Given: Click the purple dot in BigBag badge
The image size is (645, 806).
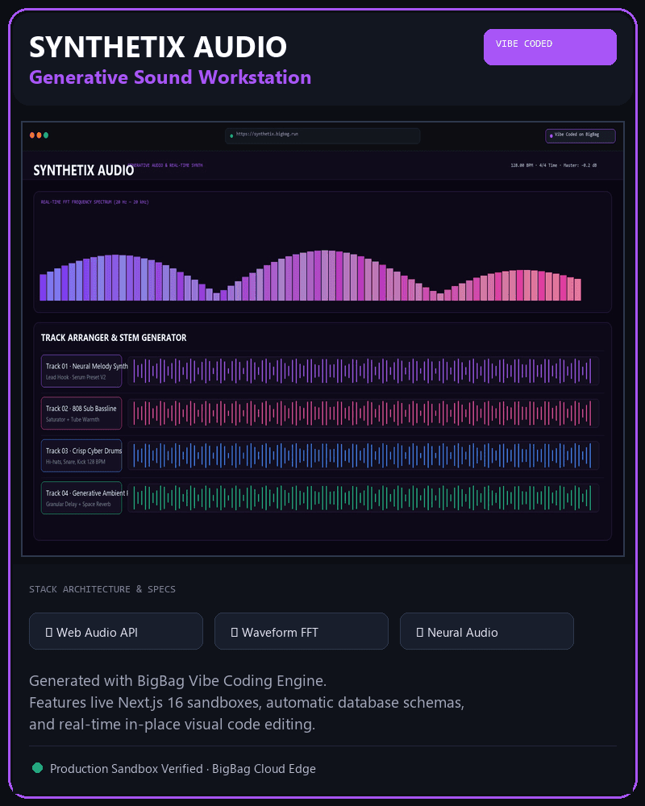Looking at the screenshot, I should pyautogui.click(x=551, y=135).
